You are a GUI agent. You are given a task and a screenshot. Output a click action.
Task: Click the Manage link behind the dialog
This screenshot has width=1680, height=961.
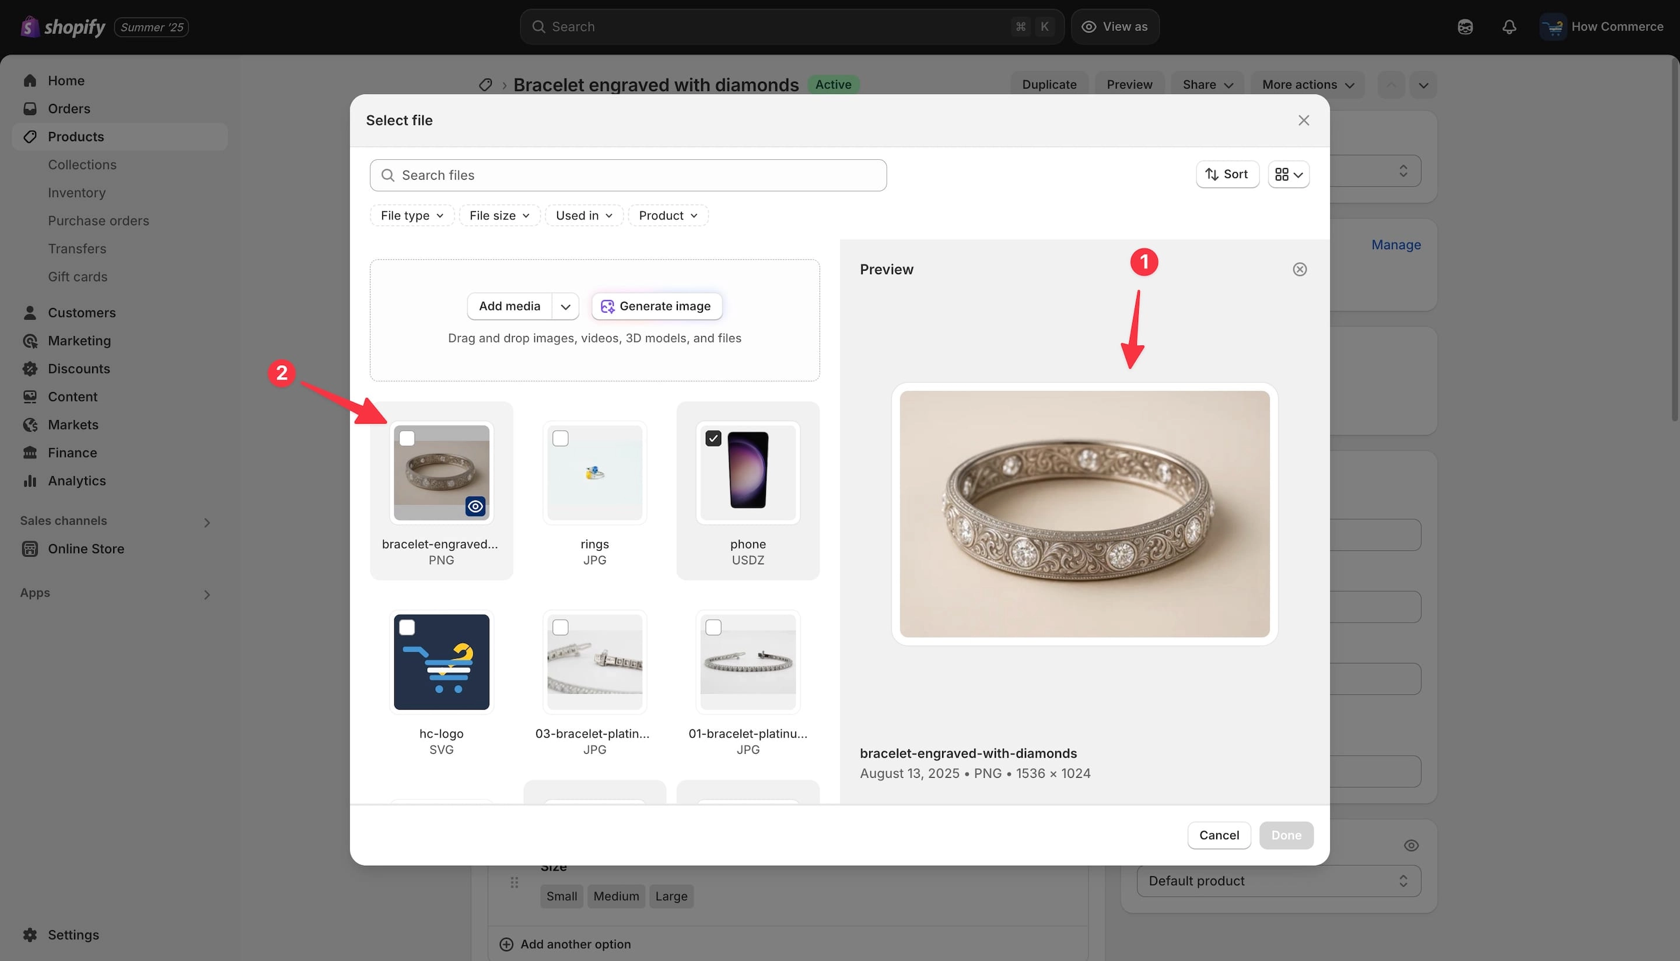(x=1395, y=245)
